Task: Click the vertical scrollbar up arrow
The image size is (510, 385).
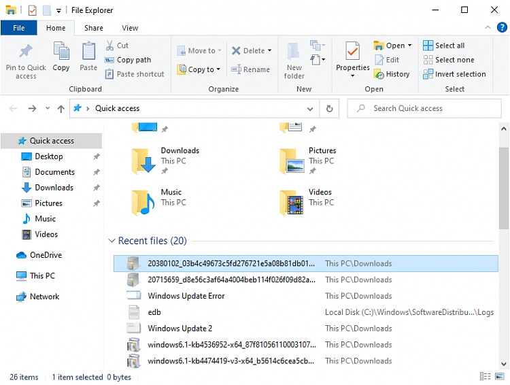Action: click(x=503, y=129)
